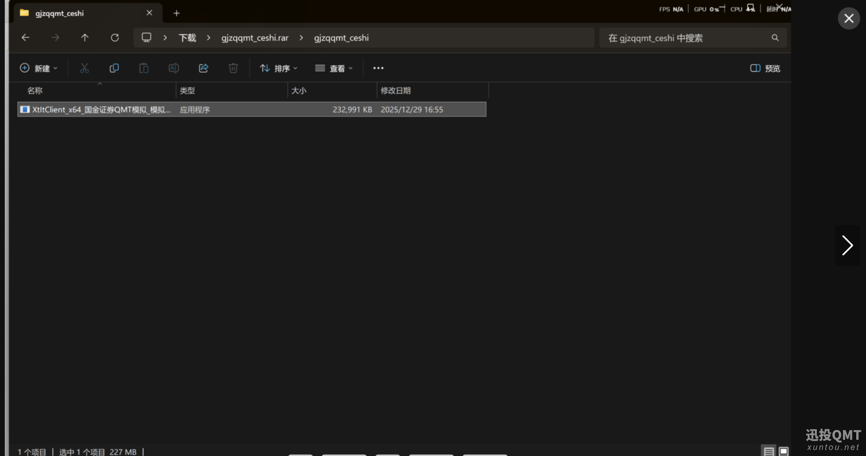Go up one folder level
This screenshot has height=456, width=866.
tap(85, 38)
